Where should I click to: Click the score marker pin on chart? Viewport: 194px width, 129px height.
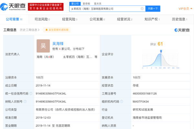161,51
